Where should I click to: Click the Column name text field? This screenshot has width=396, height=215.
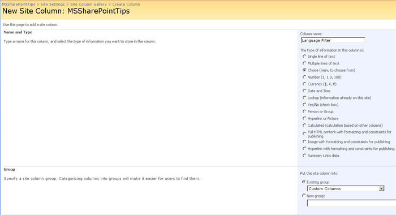333,40
